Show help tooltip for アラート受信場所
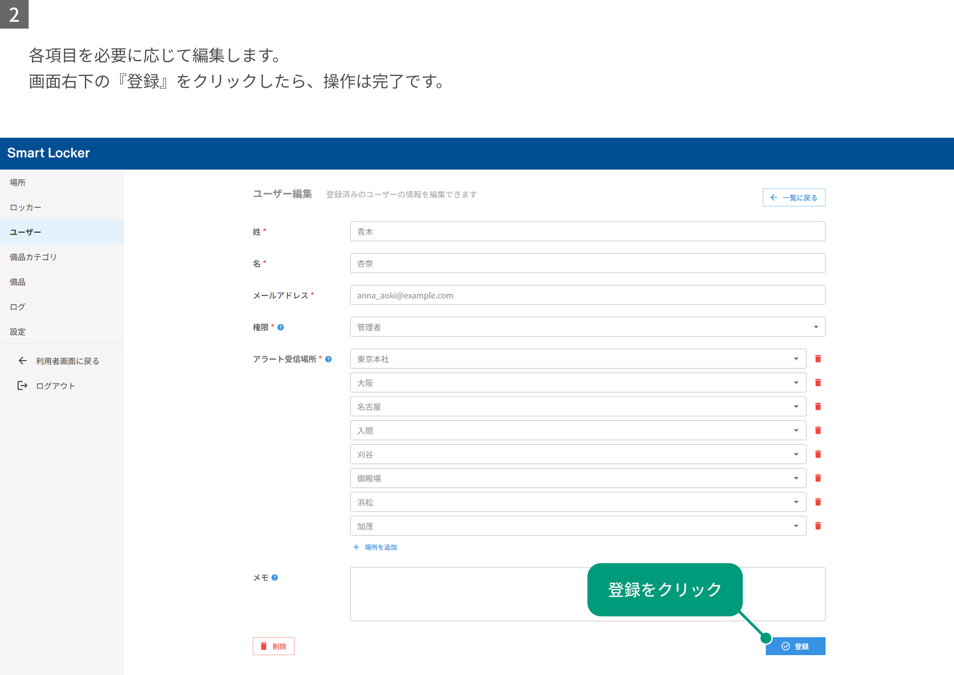 (328, 359)
